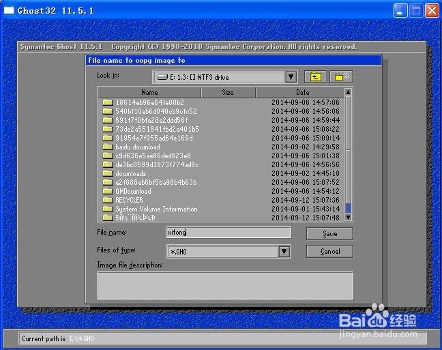Click the Save button
Image resolution: width=442 pixels, height=350 pixels.
(329, 233)
